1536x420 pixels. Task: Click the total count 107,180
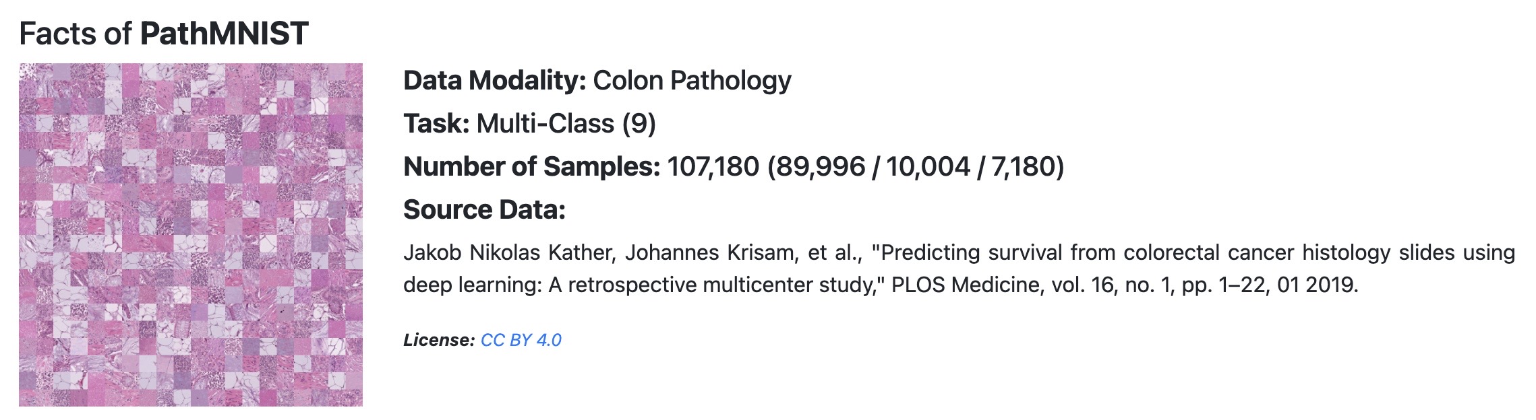713,167
